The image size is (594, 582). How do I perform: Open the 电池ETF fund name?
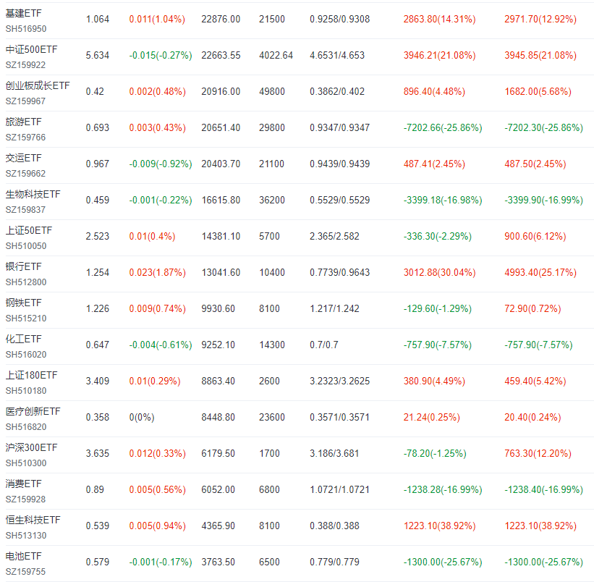coord(23,556)
